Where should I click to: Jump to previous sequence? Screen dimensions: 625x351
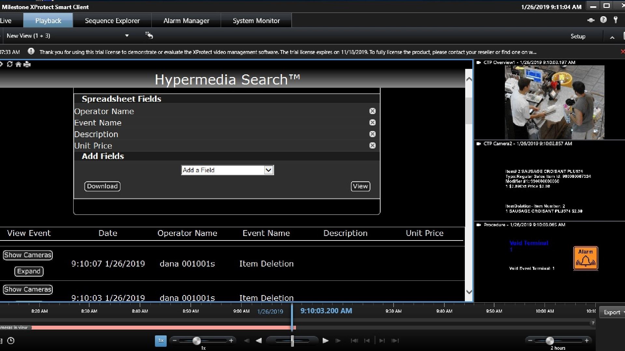coord(367,341)
